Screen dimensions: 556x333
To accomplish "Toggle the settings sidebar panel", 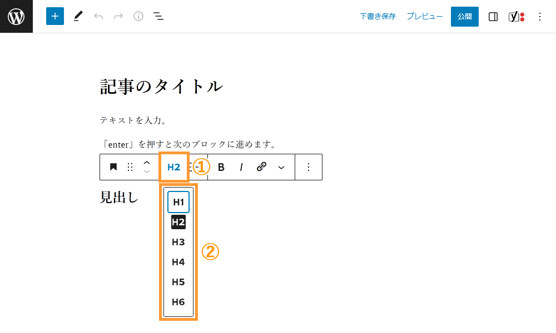I will (x=493, y=16).
